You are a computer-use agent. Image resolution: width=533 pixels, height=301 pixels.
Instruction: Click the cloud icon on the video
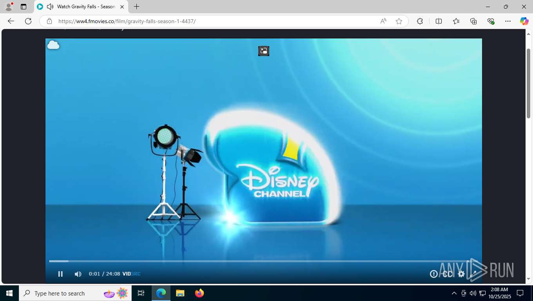(x=53, y=45)
